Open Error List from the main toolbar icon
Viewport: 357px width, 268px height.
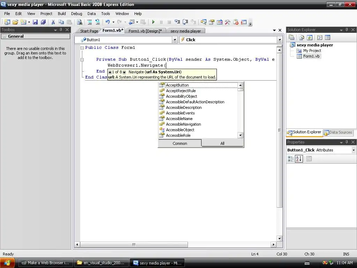(236, 22)
